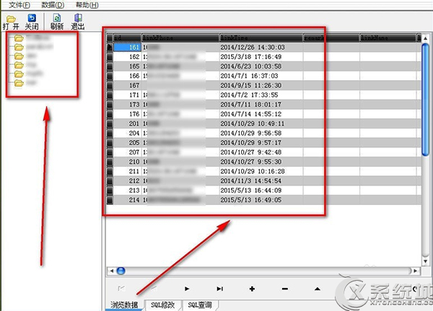Screen dimensions: 433x311
Task: Open a database with the 打开 toolbar icon
Action: 11,22
